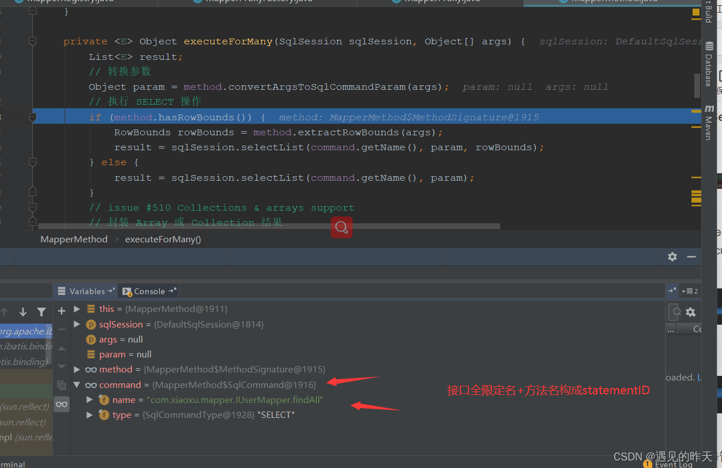Click the search box in the right-side panel

pyautogui.click(x=674, y=312)
